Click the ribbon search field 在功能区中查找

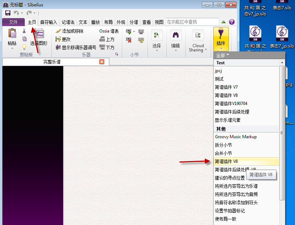[192, 22]
